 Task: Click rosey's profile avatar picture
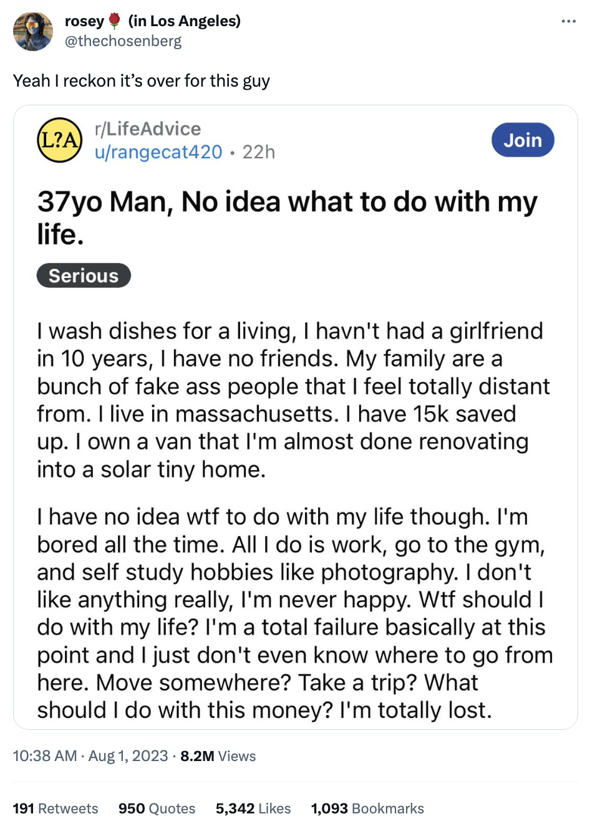pyautogui.click(x=33, y=31)
